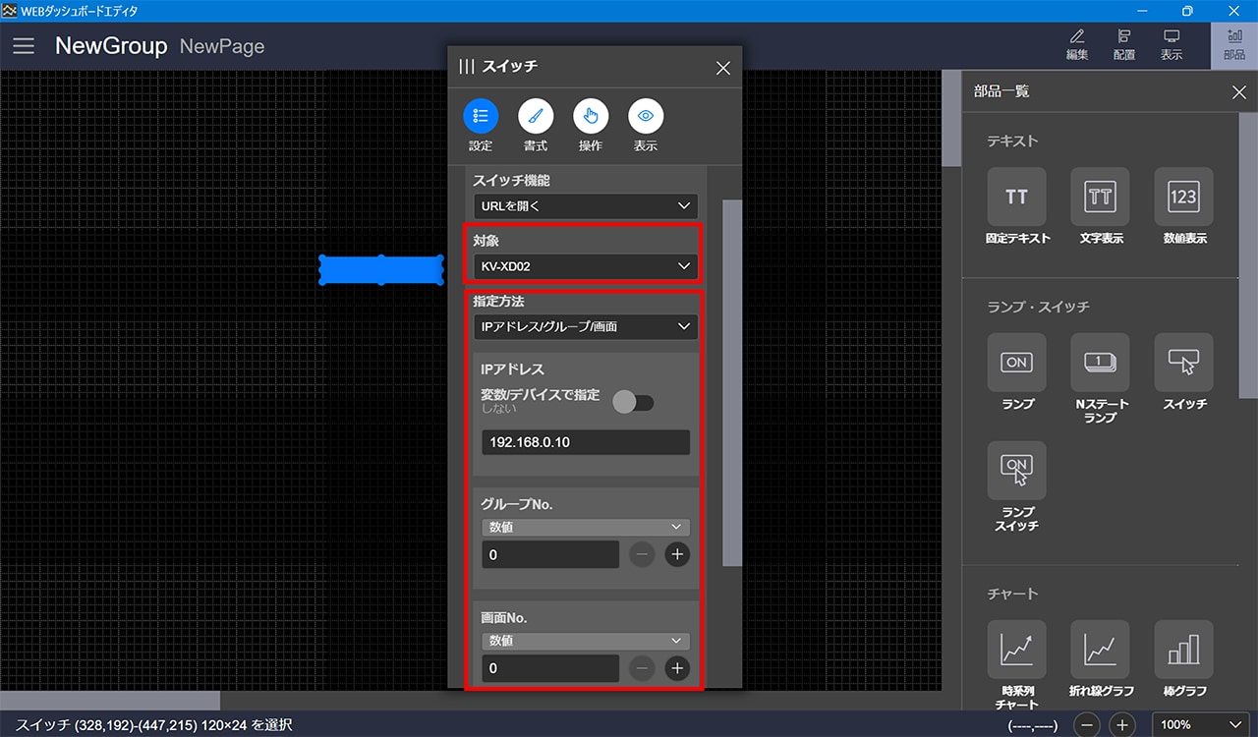This screenshot has height=737, width=1258.
Task: Open the 対象 KV-XD02 dropdown
Action: coord(585,266)
